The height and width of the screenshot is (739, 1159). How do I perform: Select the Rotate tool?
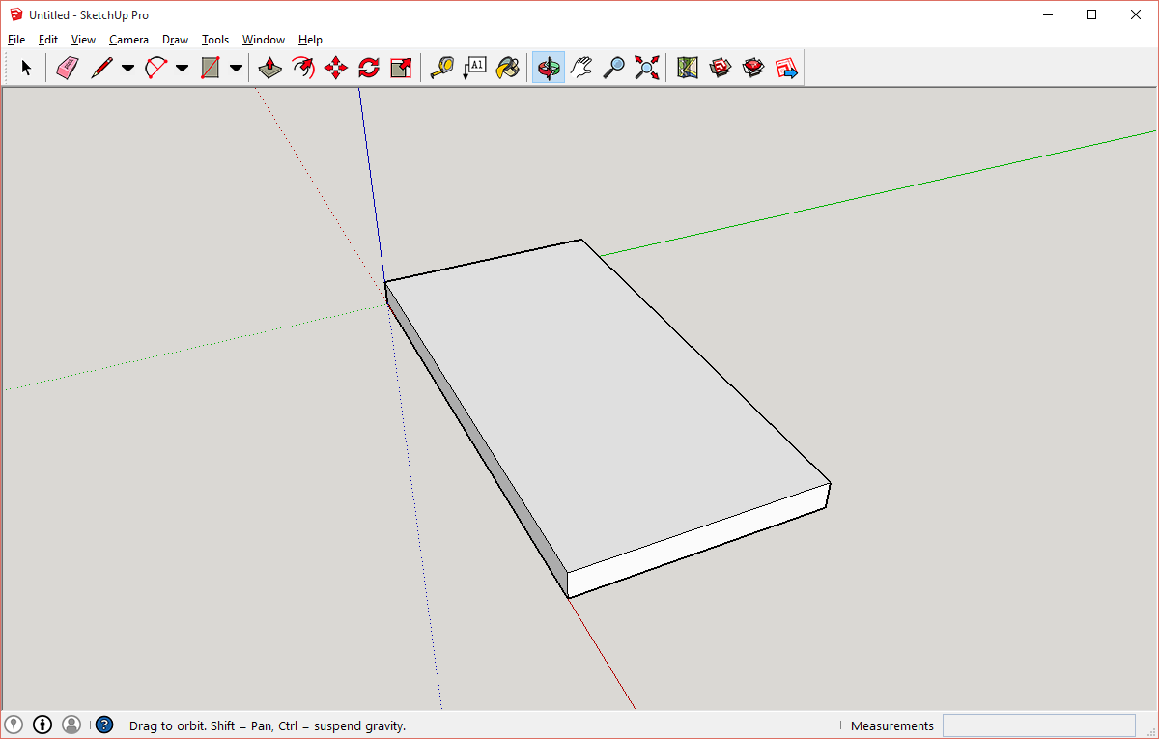(369, 68)
